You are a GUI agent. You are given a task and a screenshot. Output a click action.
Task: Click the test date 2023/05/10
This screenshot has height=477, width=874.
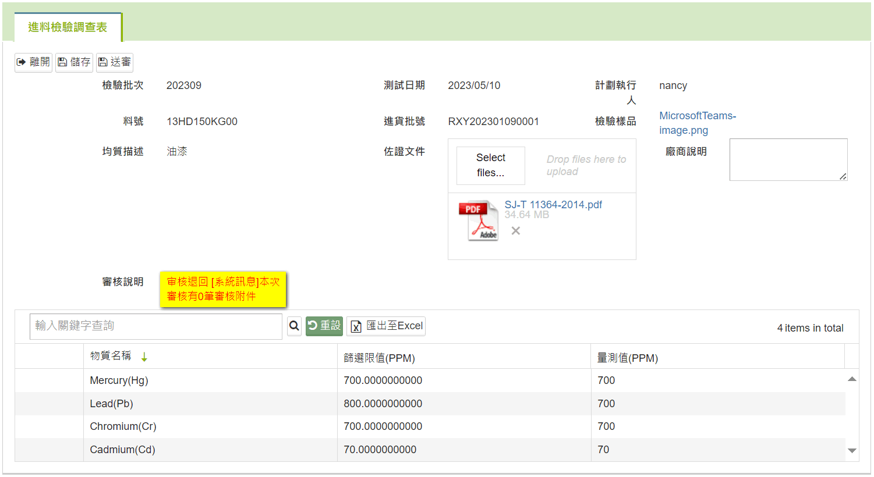[474, 86]
